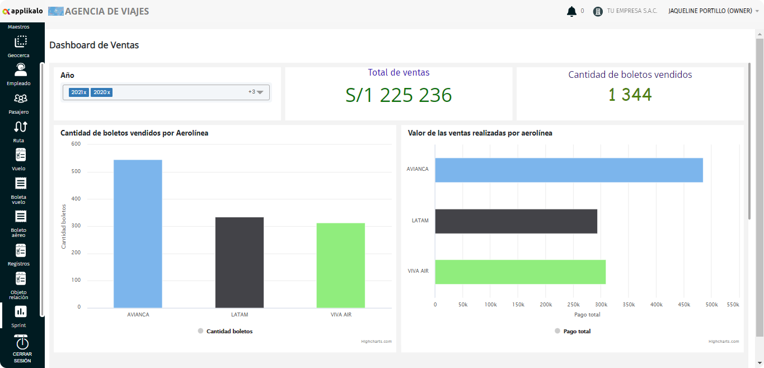The height and width of the screenshot is (368, 764).
Task: Click the VIVA AIR label under the column chart
Action: [x=341, y=315]
